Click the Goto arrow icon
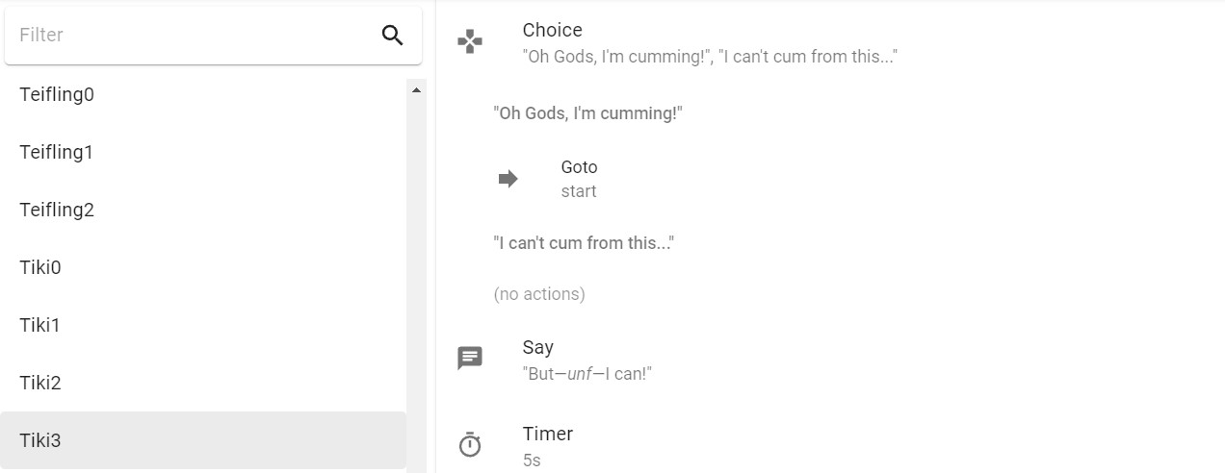Screen dimensions: 1225x473 click(x=508, y=179)
